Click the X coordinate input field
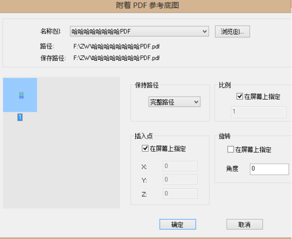This screenshot has width=292, height=239. pos(180,166)
